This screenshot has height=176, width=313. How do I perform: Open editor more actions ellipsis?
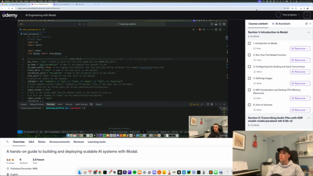coord(224,29)
